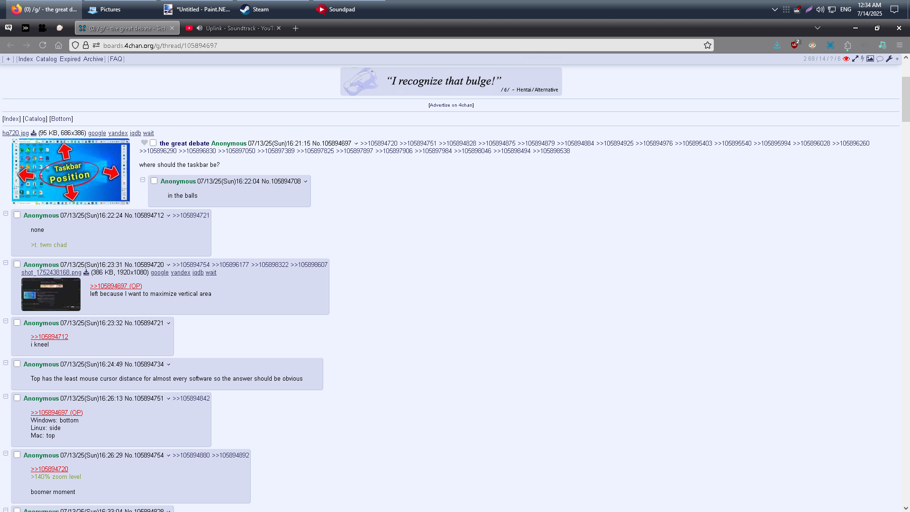Open the gallery picture icon in header
Screen dimensions: 910x512
(870, 59)
